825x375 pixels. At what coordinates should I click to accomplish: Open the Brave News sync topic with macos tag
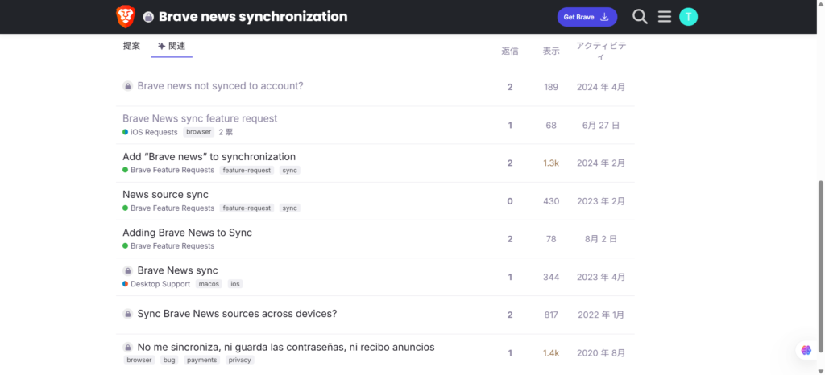177,270
